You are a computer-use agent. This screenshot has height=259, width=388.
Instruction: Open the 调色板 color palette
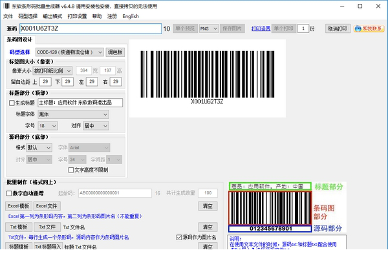(x=115, y=52)
